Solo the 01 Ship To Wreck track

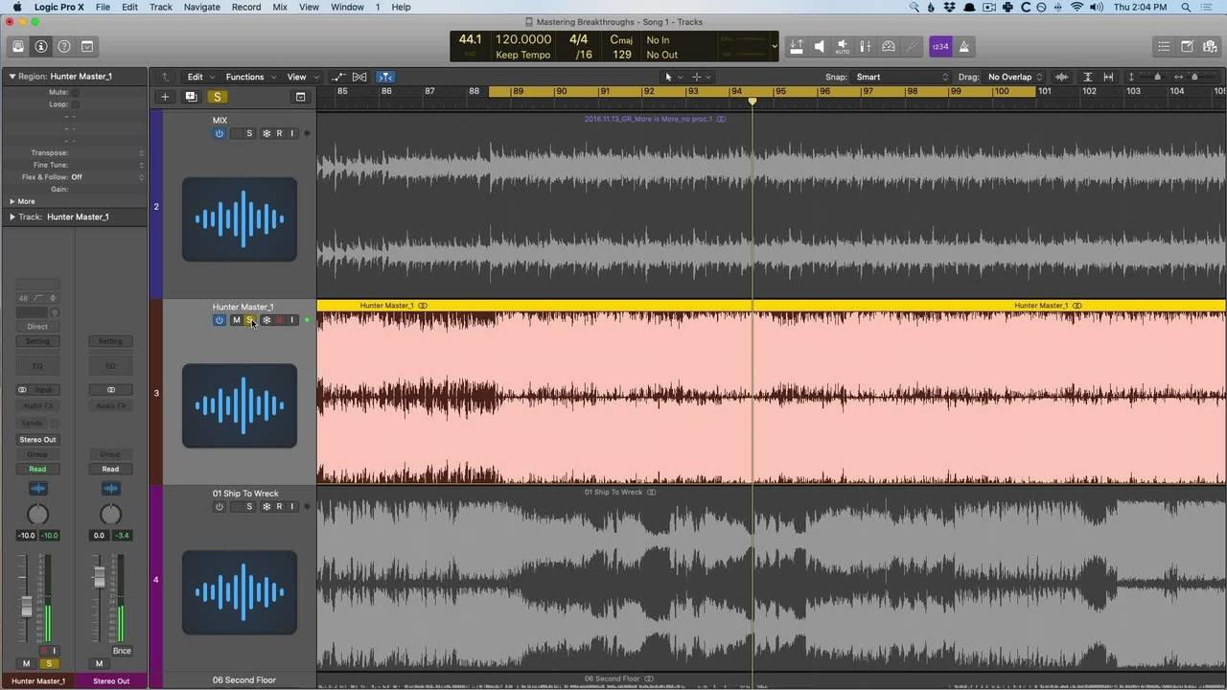tap(249, 507)
